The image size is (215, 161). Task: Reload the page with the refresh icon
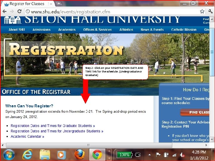19,11
